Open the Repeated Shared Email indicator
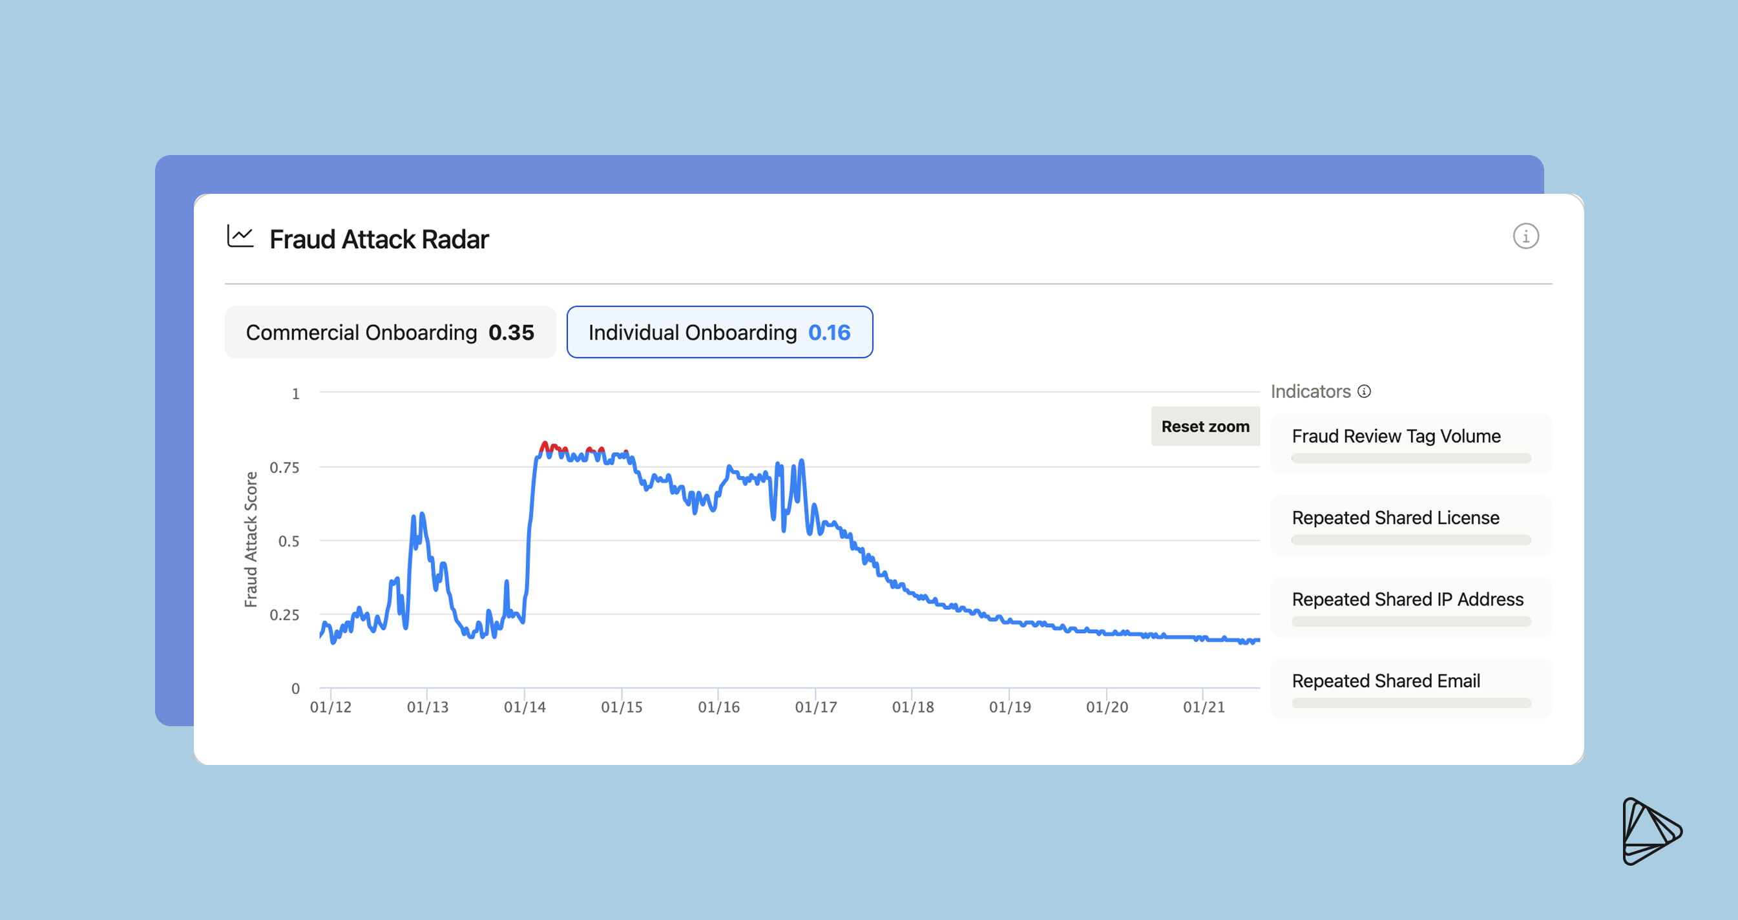Viewport: 1738px width, 920px height. coord(1385,681)
